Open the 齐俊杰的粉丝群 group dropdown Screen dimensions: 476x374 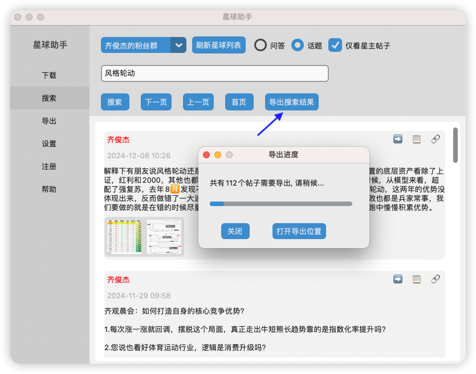143,46
